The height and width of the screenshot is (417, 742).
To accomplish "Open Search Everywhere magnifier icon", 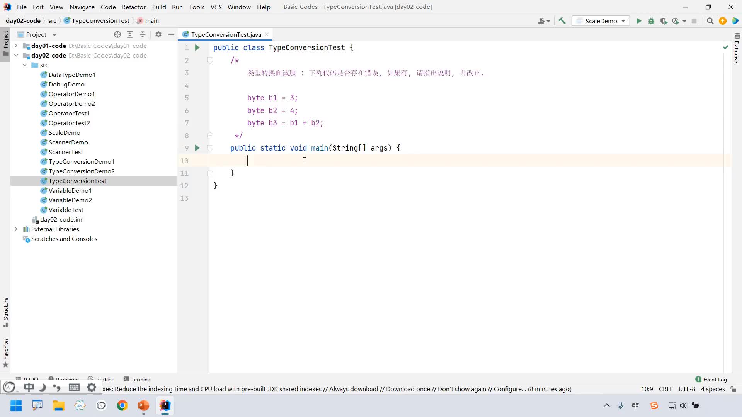I will click(710, 21).
